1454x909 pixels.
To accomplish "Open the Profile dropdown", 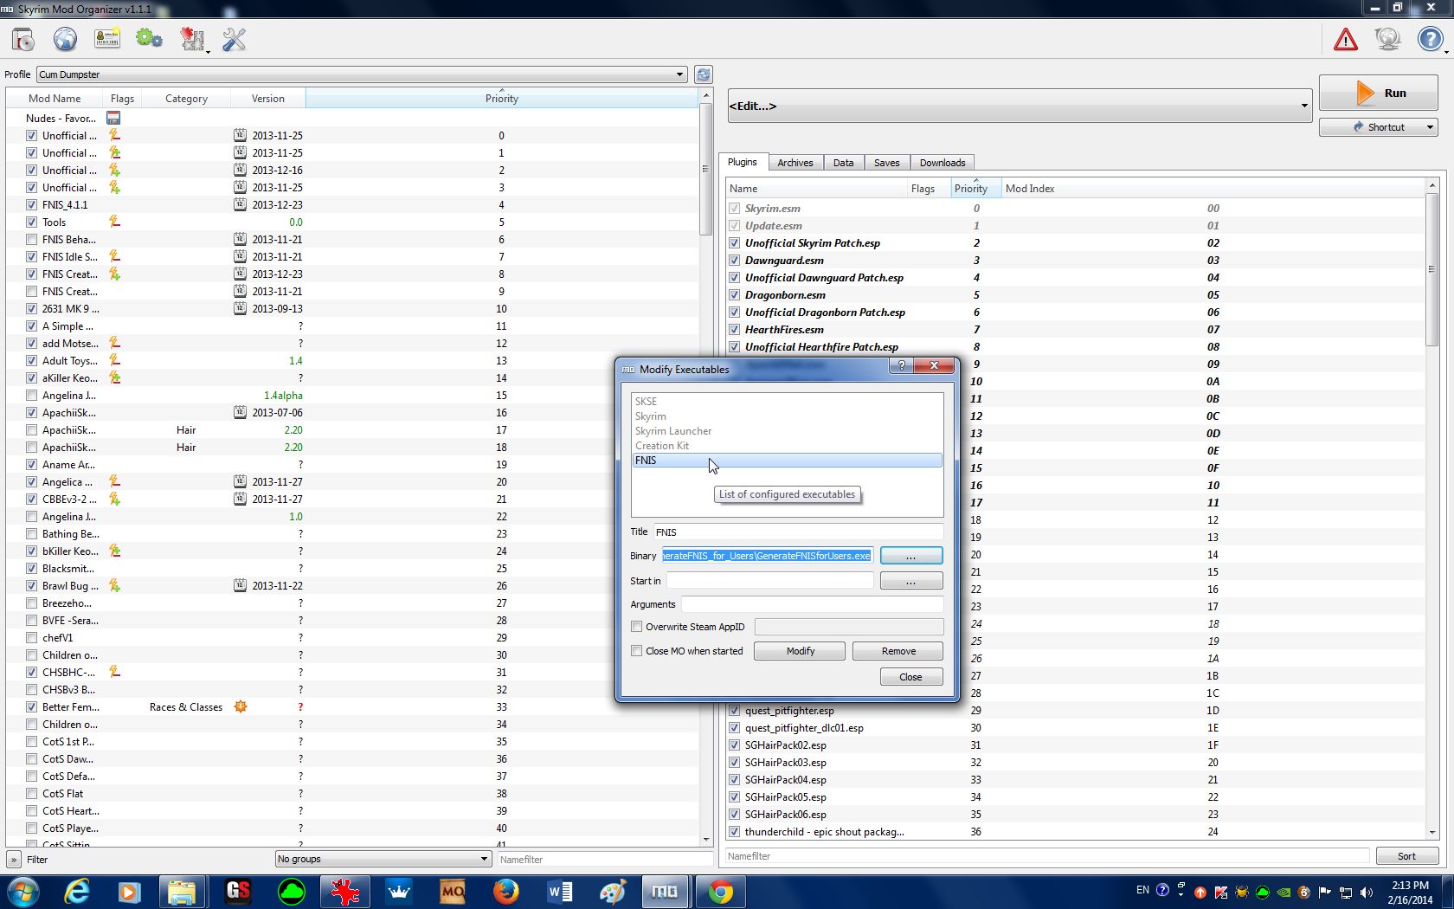I will 362,74.
